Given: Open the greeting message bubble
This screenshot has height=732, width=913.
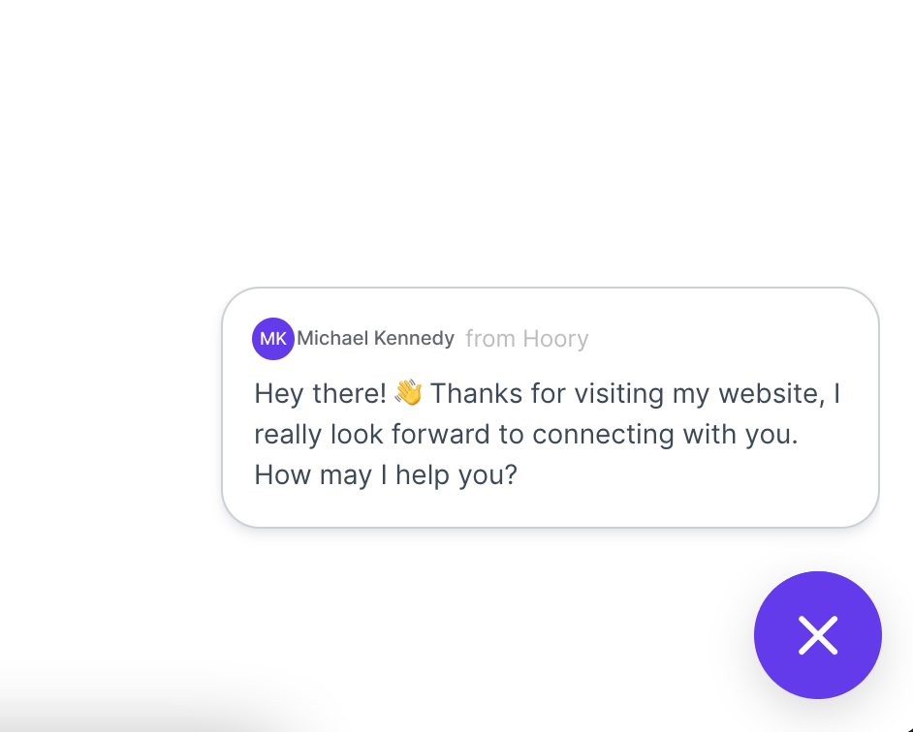Looking at the screenshot, I should 551,408.
